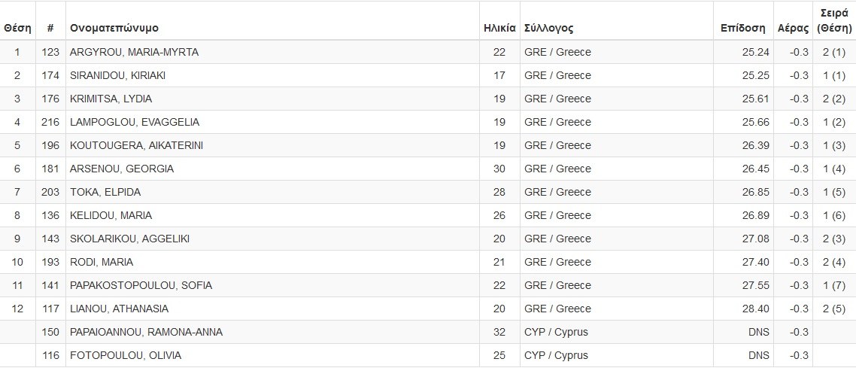
Task: Click the Ονοματεπώνυμο column header
Action: tap(114, 28)
